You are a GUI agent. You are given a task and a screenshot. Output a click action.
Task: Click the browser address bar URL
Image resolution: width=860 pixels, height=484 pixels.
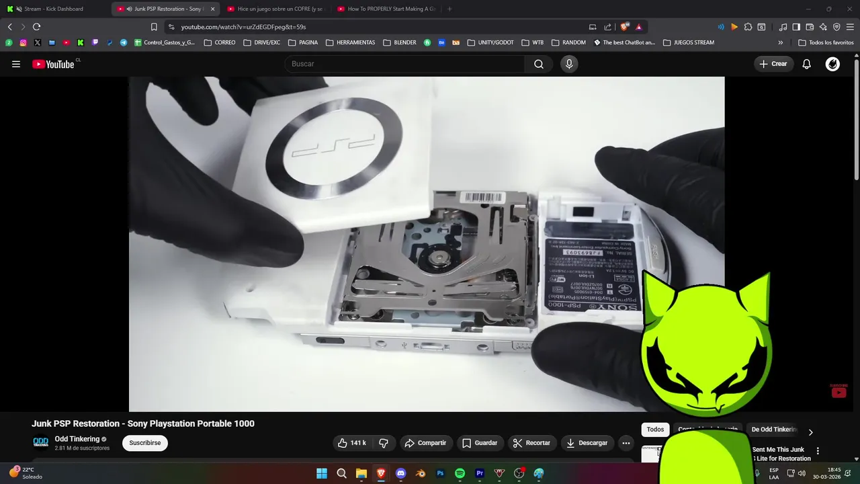(243, 27)
